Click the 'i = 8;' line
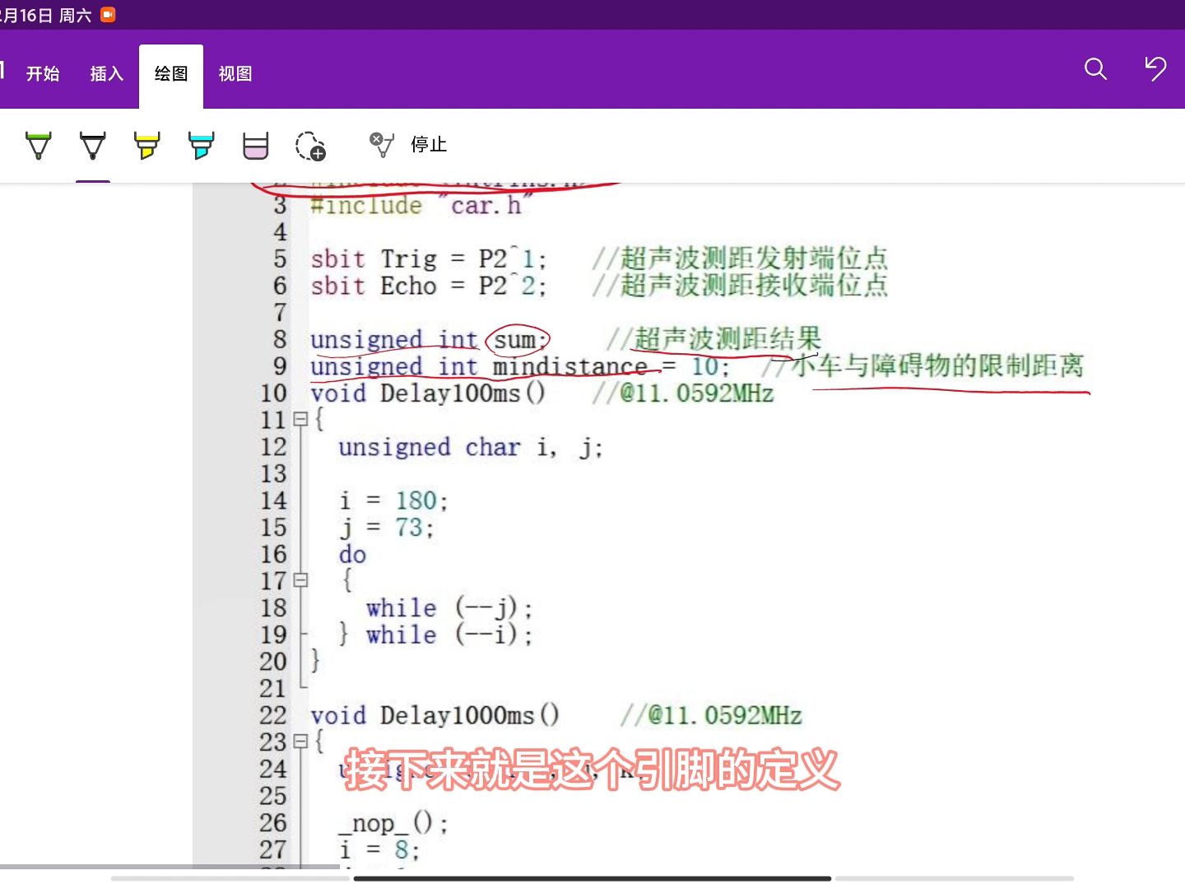 tap(379, 849)
